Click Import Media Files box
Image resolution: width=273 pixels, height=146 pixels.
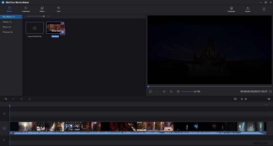pyautogui.click(x=35, y=28)
